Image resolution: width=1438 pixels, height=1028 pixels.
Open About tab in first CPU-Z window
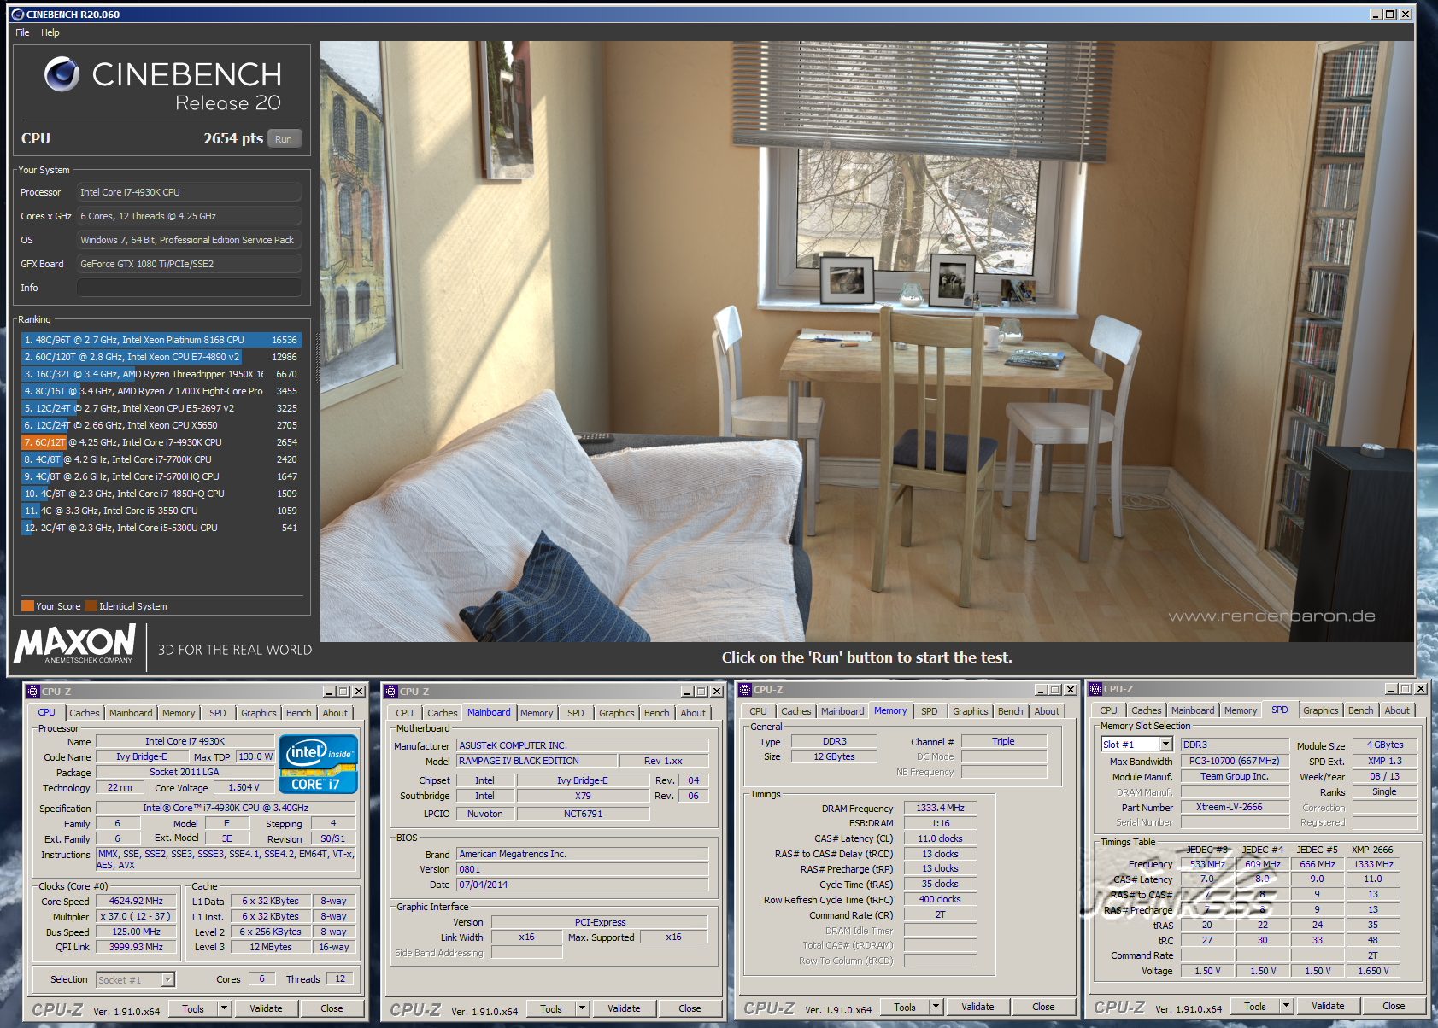point(335,713)
